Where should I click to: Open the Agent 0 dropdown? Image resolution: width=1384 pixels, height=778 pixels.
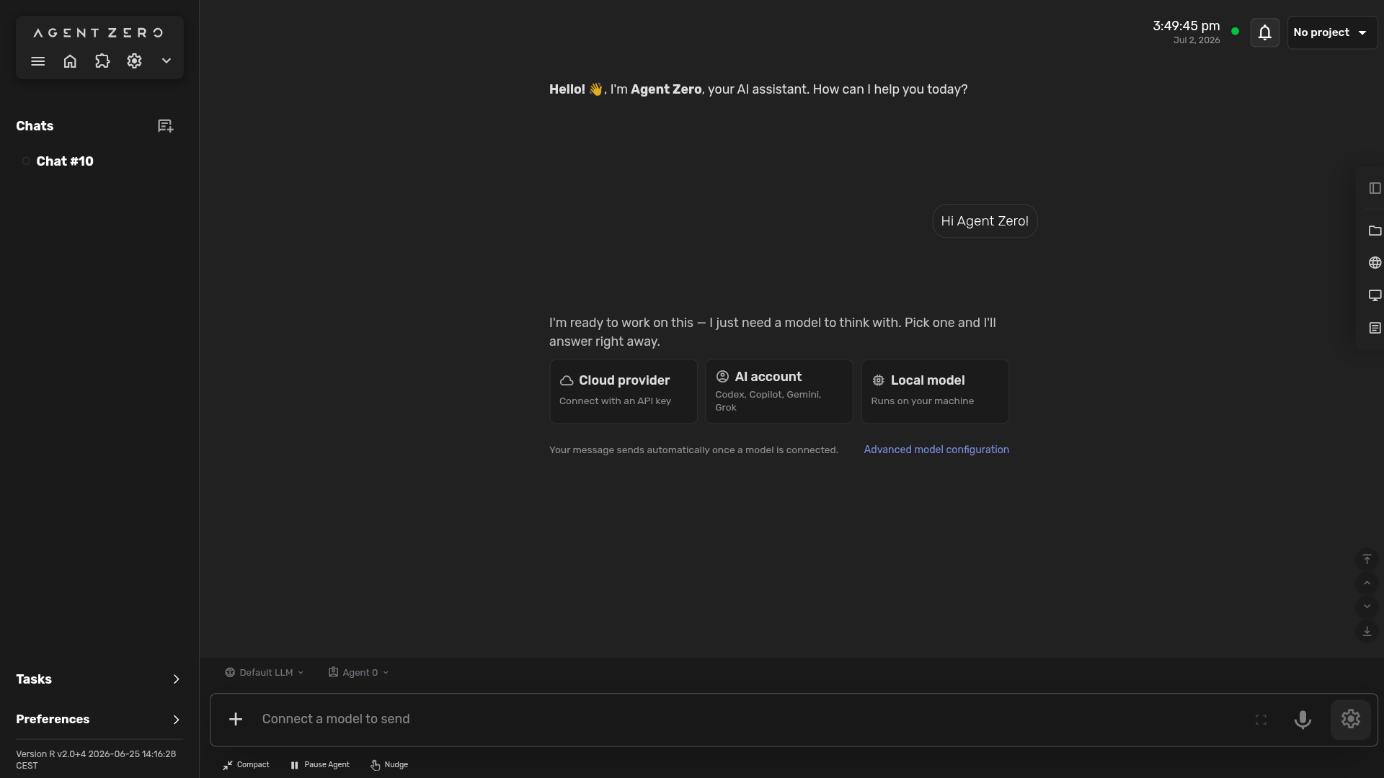pyautogui.click(x=358, y=672)
